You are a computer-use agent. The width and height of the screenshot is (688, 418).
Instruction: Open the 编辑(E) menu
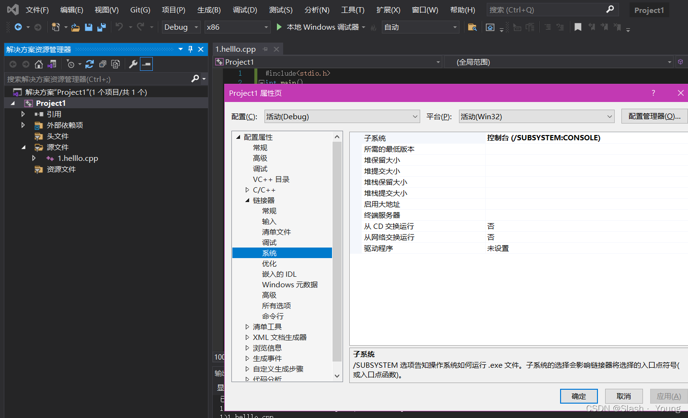[71, 10]
